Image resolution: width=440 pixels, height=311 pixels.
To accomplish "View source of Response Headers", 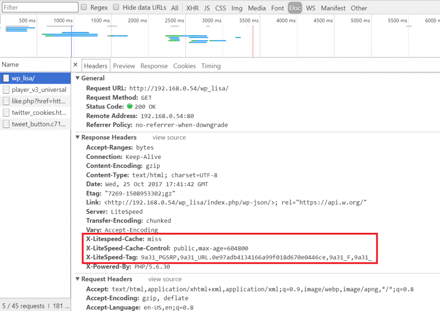I will pyautogui.click(x=169, y=137).
